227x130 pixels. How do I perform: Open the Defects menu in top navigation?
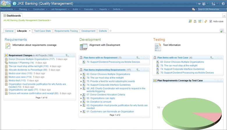[118, 9]
